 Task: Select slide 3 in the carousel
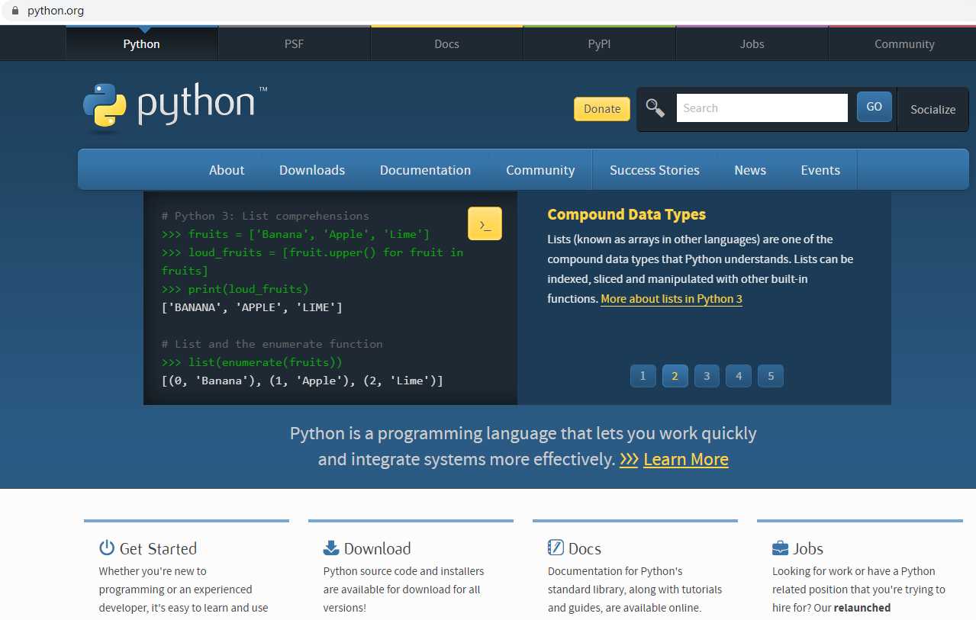click(707, 375)
